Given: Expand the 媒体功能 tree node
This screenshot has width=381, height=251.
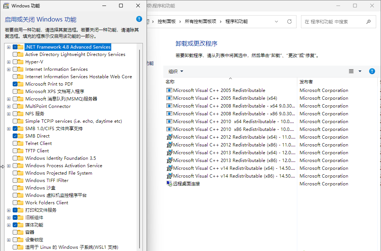Looking at the screenshot, I should pos(9,225).
